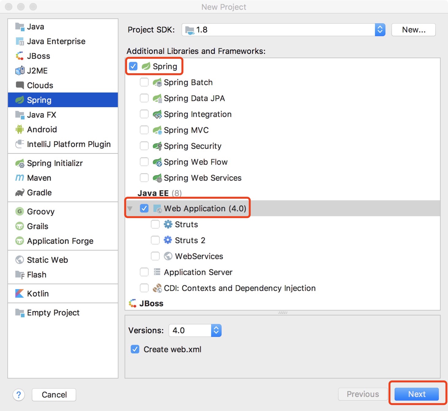Open the Project SDK dropdown
448x411 pixels.
coord(283,30)
